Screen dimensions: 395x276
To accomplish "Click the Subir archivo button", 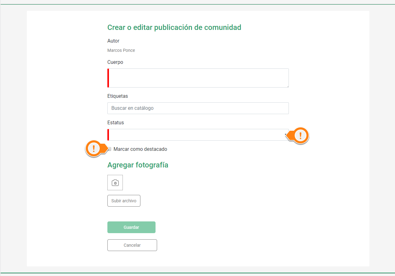I will click(x=124, y=201).
